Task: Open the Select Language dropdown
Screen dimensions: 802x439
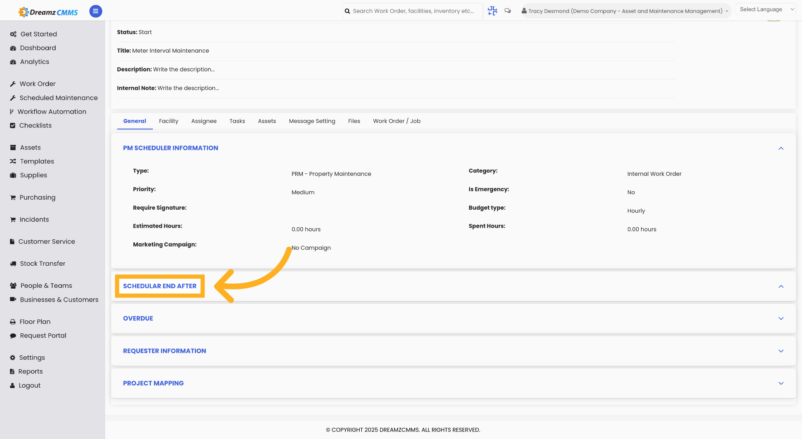Action: click(x=766, y=9)
